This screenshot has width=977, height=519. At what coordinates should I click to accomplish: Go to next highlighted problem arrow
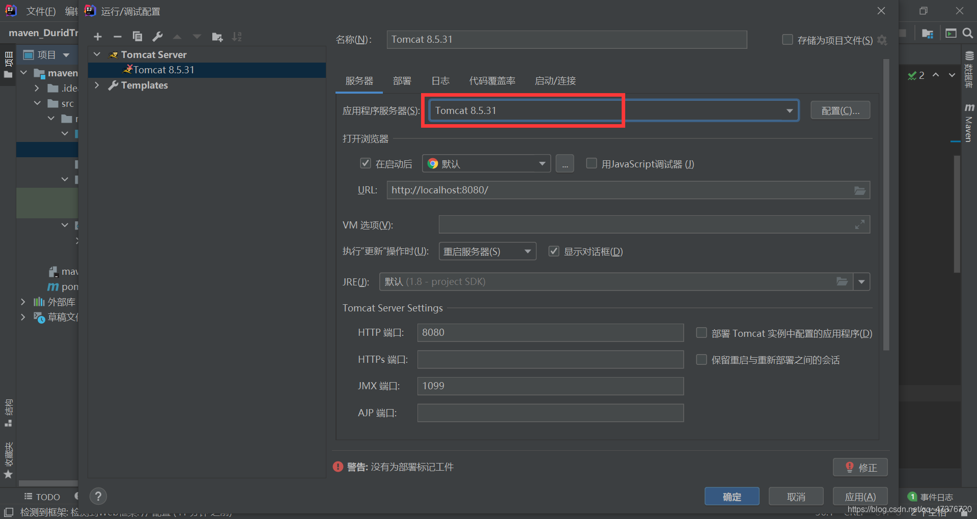pyautogui.click(x=952, y=75)
